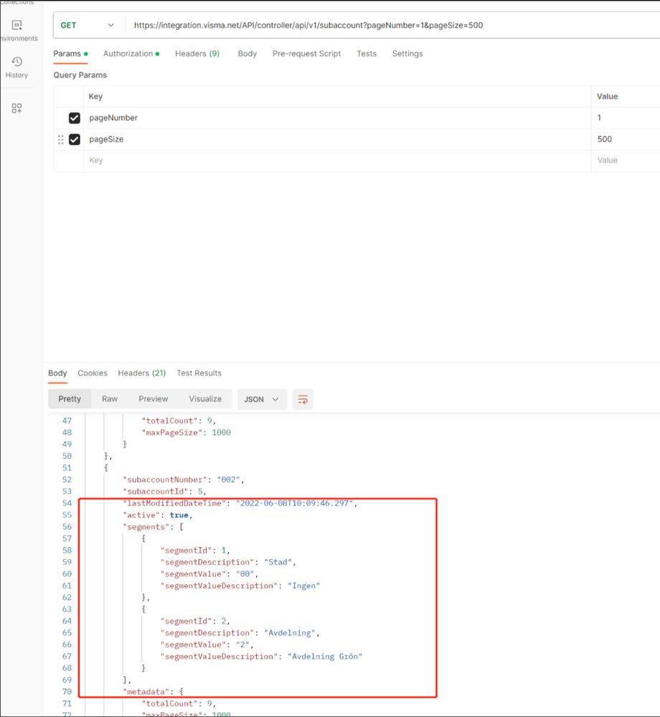Open the request Settings tab
This screenshot has width=660, height=717.
pos(407,54)
